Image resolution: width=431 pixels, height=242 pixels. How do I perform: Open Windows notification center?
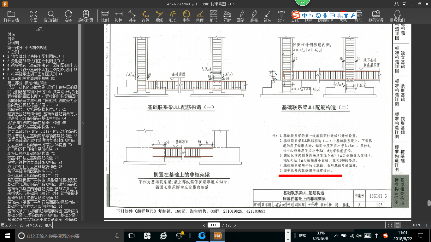(420, 235)
